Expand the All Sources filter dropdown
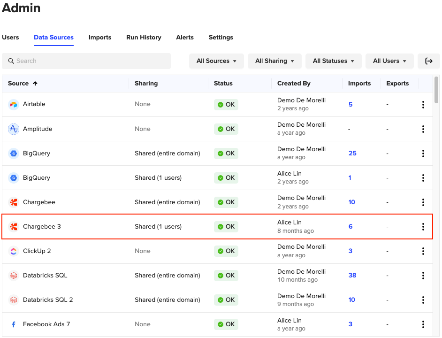The image size is (442, 338). (216, 61)
